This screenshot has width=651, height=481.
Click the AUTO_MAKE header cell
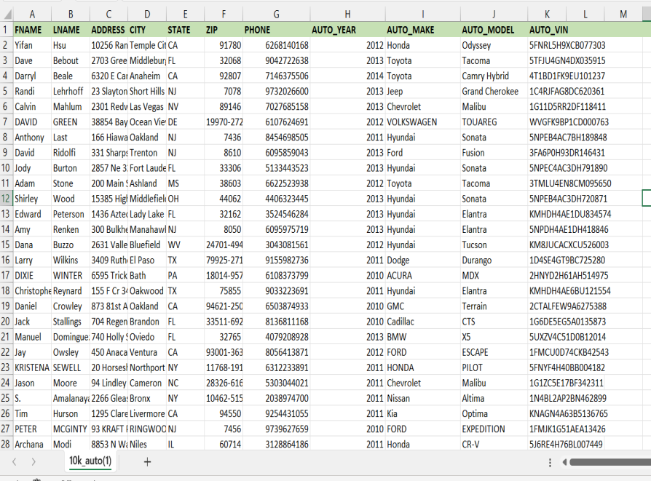(422, 30)
